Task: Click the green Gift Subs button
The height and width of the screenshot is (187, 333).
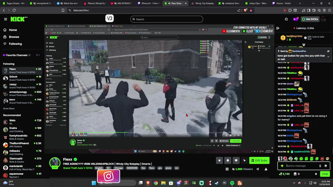Action: [x=259, y=161]
